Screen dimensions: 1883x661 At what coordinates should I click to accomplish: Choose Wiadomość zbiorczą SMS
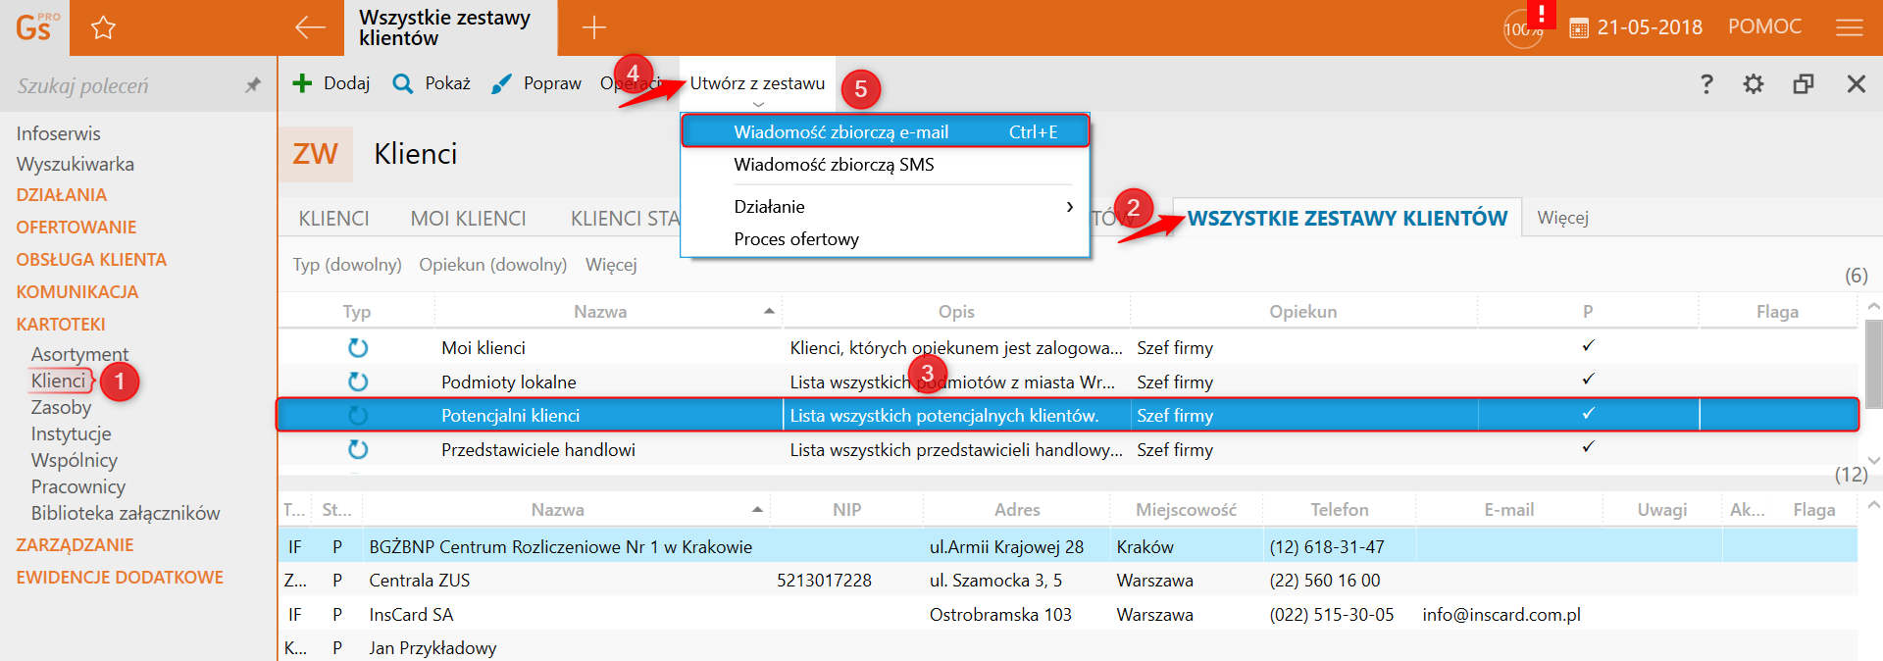coord(885,164)
